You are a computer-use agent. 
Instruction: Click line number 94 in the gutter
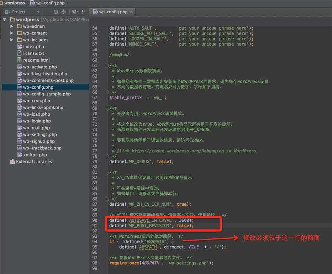(95, 242)
